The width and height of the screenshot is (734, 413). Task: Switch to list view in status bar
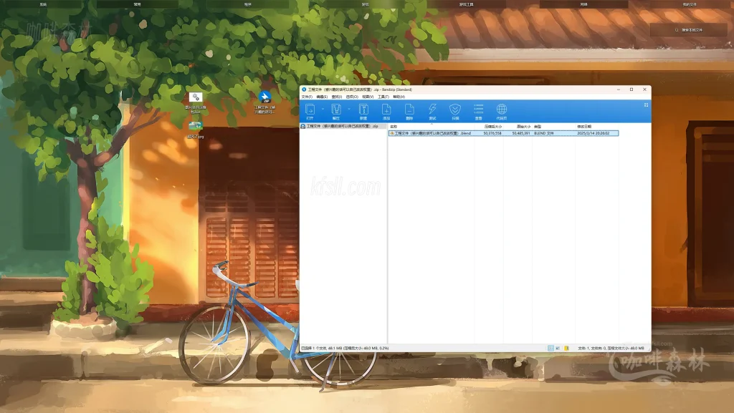pyautogui.click(x=558, y=348)
